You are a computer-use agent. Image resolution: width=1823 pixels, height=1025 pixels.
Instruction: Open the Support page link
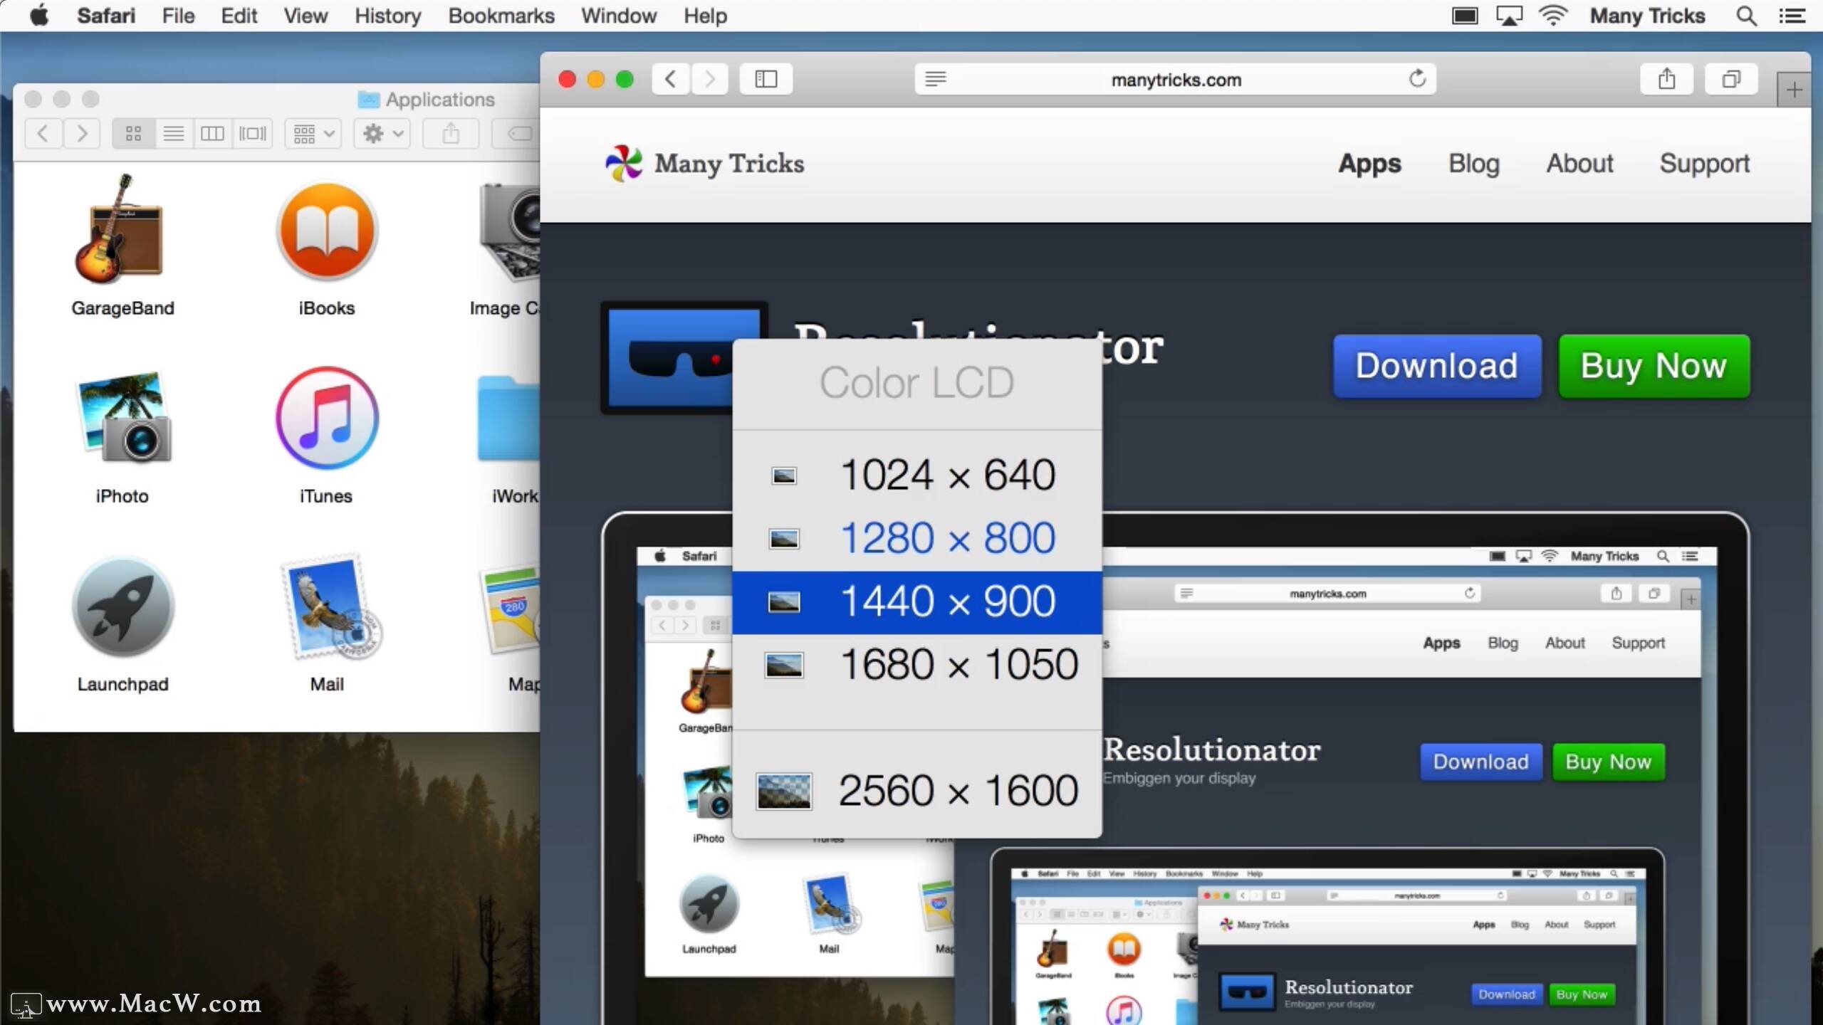tap(1705, 164)
